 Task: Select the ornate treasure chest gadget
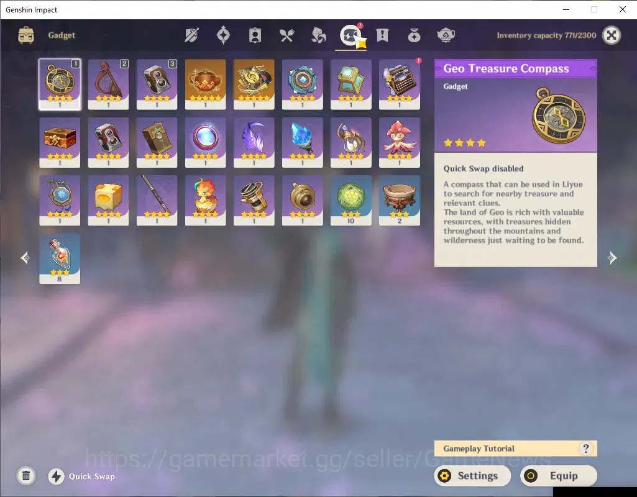pyautogui.click(x=60, y=142)
